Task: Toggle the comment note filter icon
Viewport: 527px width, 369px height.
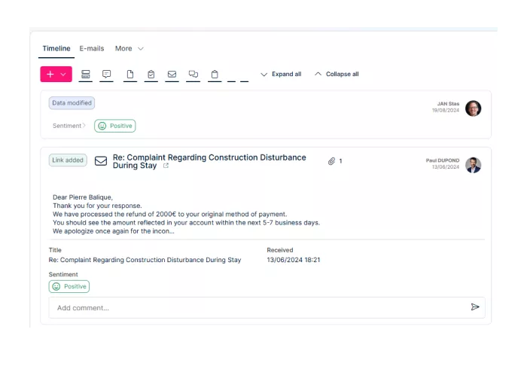Action: pyautogui.click(x=107, y=74)
